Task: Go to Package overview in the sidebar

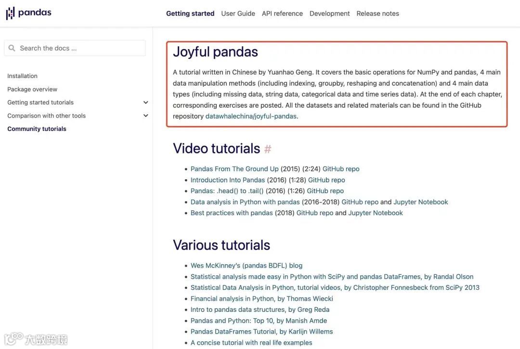Action: [32, 89]
